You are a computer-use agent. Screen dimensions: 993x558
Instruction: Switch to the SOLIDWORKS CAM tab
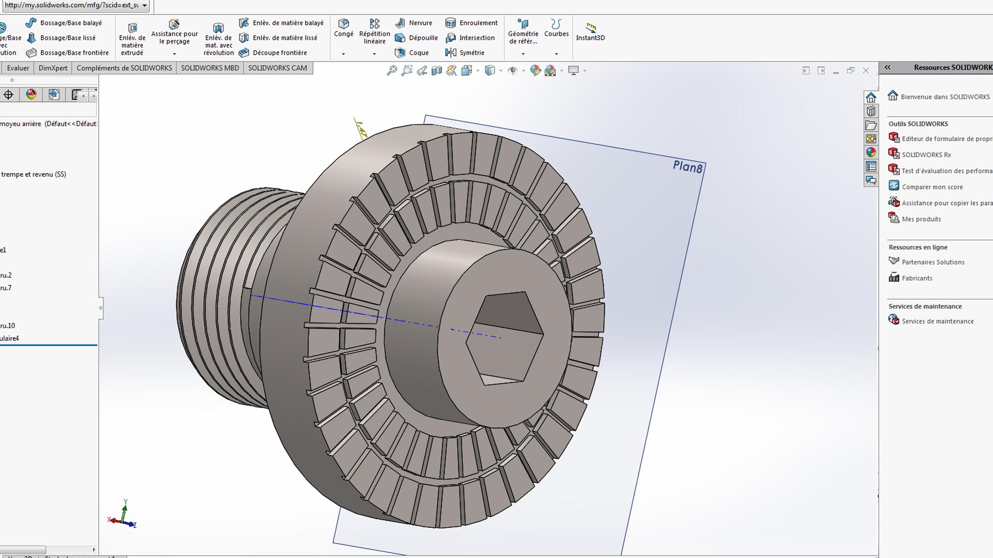click(x=277, y=68)
